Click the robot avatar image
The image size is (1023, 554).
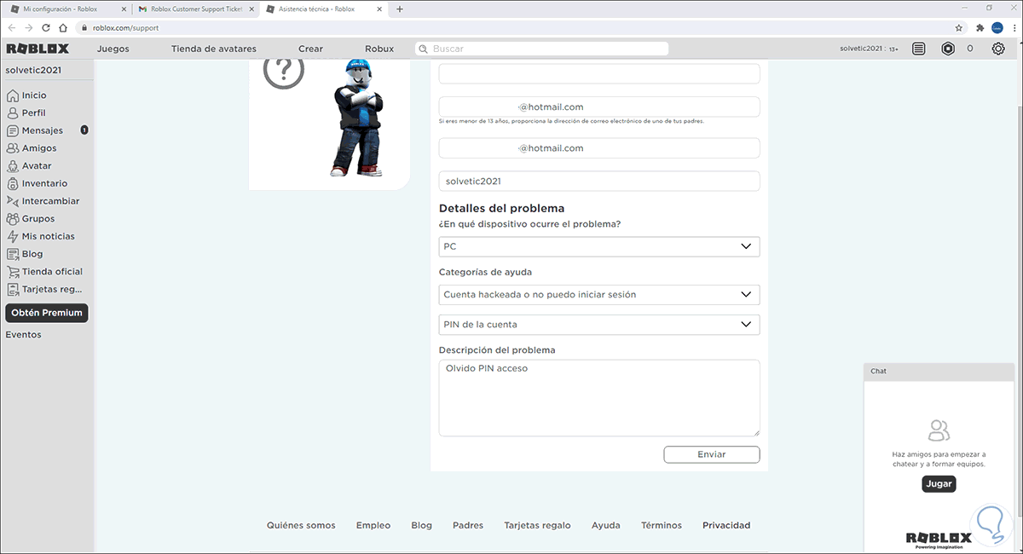pyautogui.click(x=356, y=118)
